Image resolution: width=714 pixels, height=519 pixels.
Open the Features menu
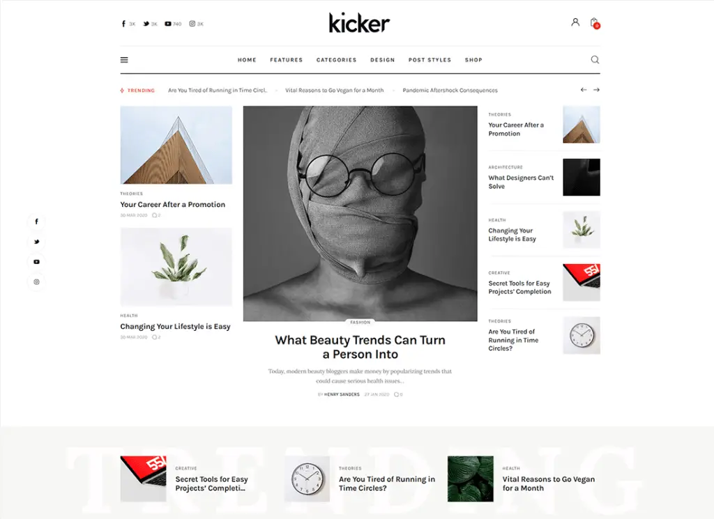tap(286, 60)
